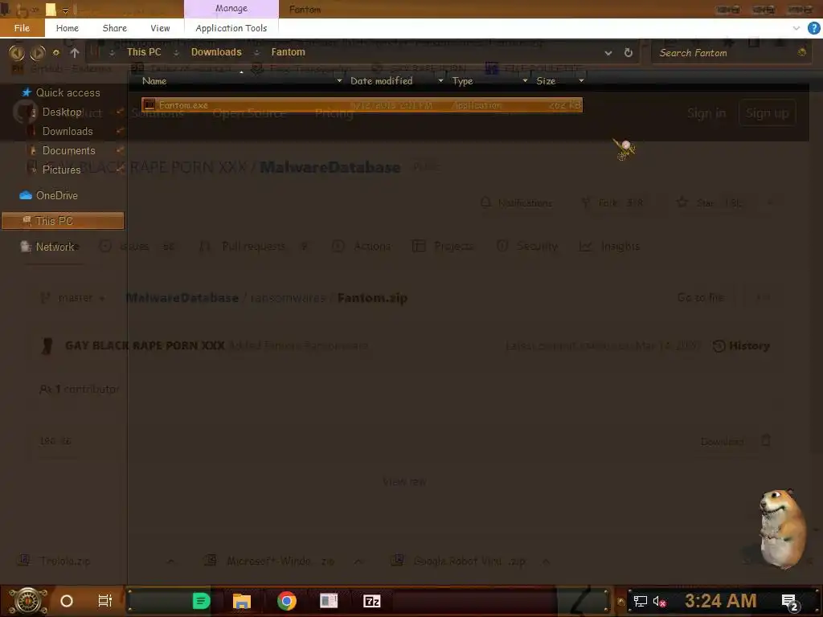Open the address bar history dropdown
This screenshot has height=617, width=823.
point(608,53)
